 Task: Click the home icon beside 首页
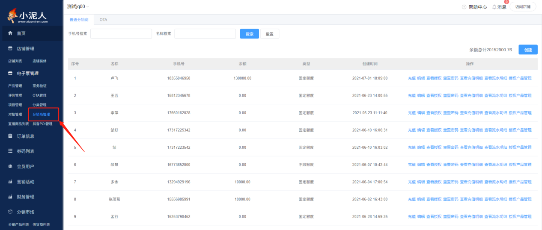[x=10, y=33]
